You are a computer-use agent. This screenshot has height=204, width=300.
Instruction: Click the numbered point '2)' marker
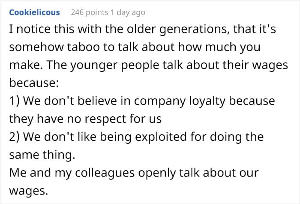click(x=14, y=137)
